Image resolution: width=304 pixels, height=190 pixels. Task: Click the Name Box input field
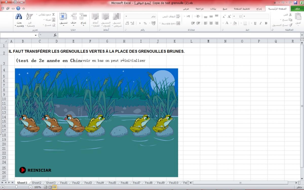tap(17, 35)
